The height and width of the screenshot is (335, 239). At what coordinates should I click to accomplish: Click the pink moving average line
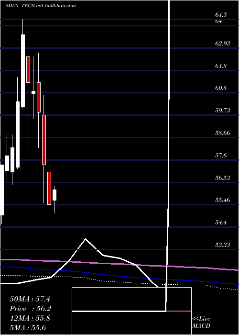click(x=119, y=264)
